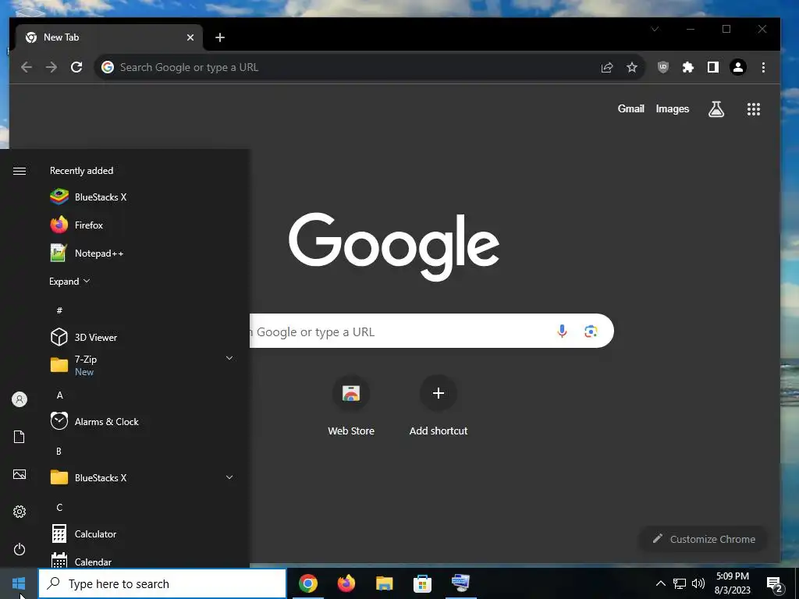Open the clock showing 5:09 PM
This screenshot has height=599, width=799.
[732, 583]
